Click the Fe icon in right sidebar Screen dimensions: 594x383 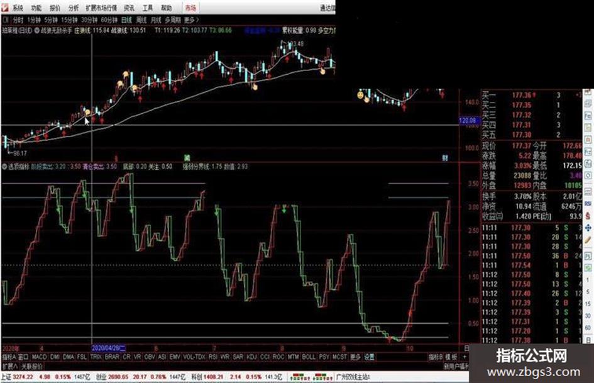pyautogui.click(x=588, y=115)
